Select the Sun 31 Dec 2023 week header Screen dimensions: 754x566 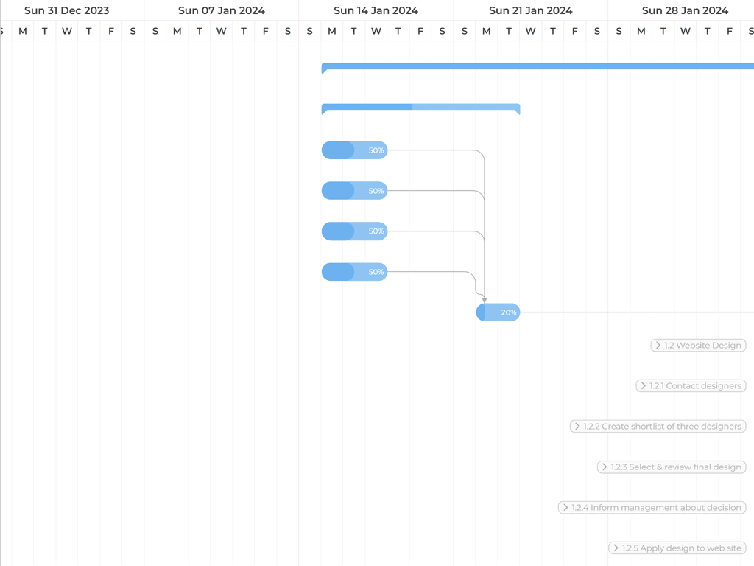coord(66,10)
